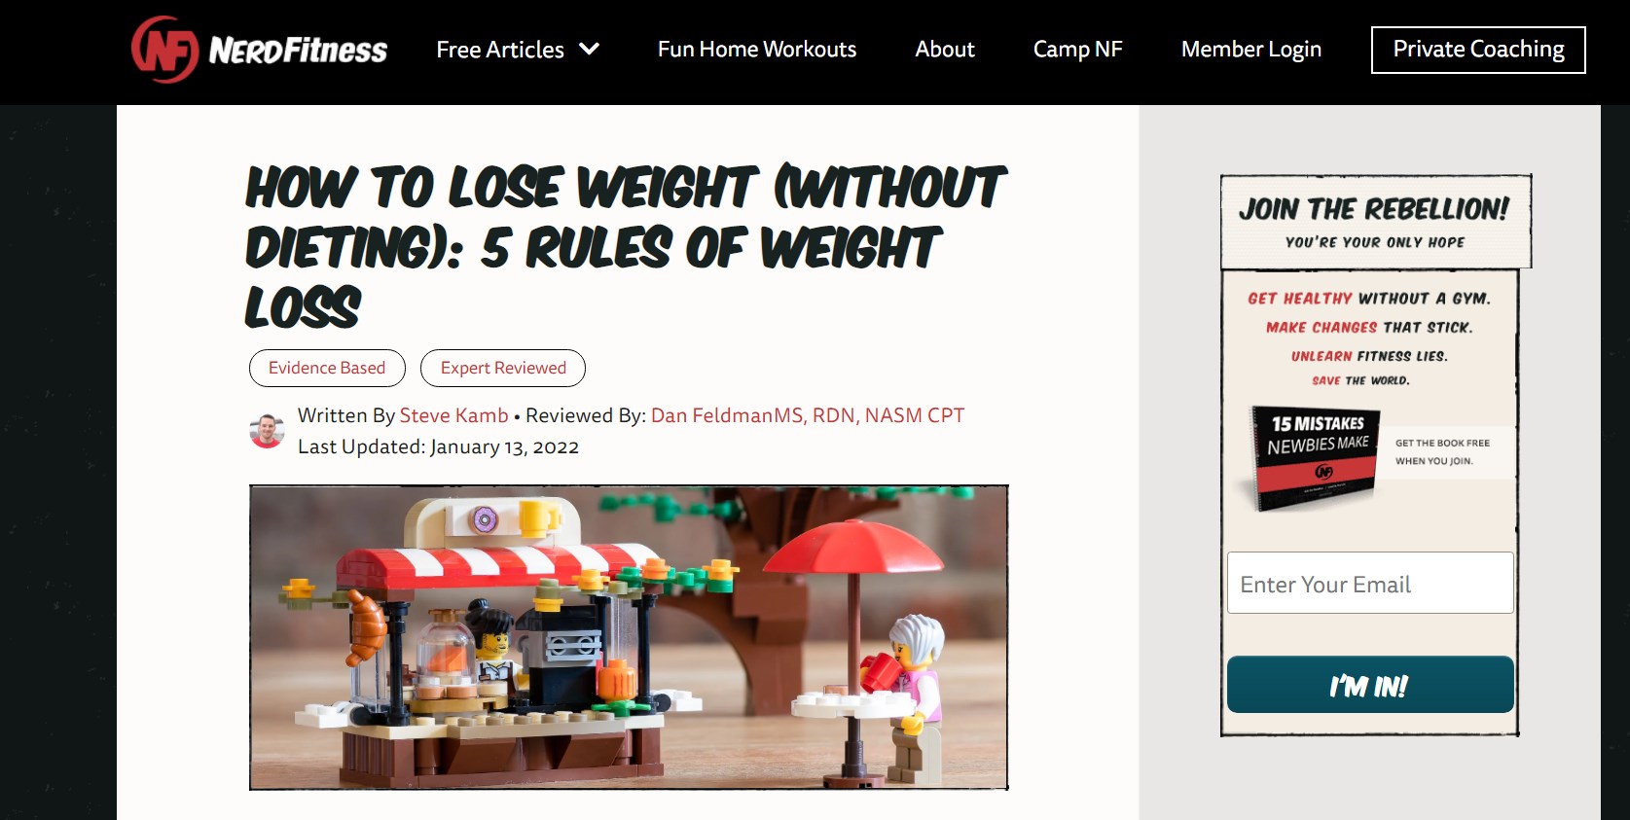Open the Camp NF link
This screenshot has height=820, width=1630.
[x=1077, y=49]
